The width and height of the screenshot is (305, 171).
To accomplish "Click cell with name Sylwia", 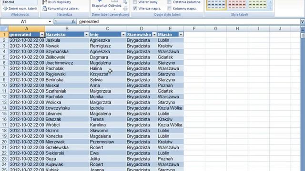I will [108, 80].
